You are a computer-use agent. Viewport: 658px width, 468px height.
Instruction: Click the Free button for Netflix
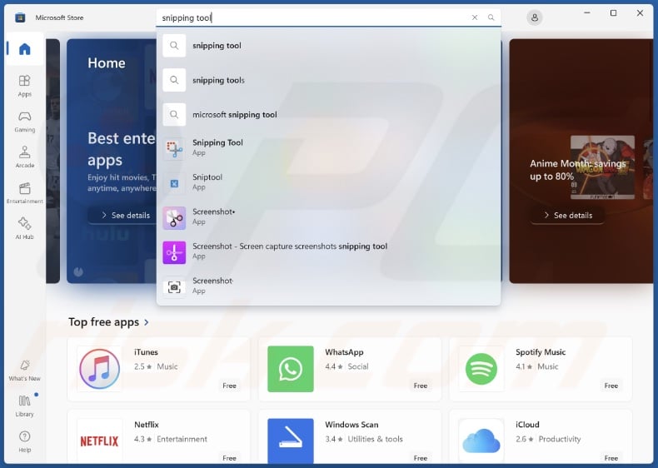coord(230,458)
